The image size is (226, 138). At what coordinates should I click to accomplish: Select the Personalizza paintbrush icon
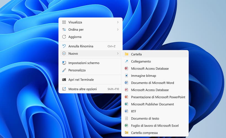(x=64, y=70)
